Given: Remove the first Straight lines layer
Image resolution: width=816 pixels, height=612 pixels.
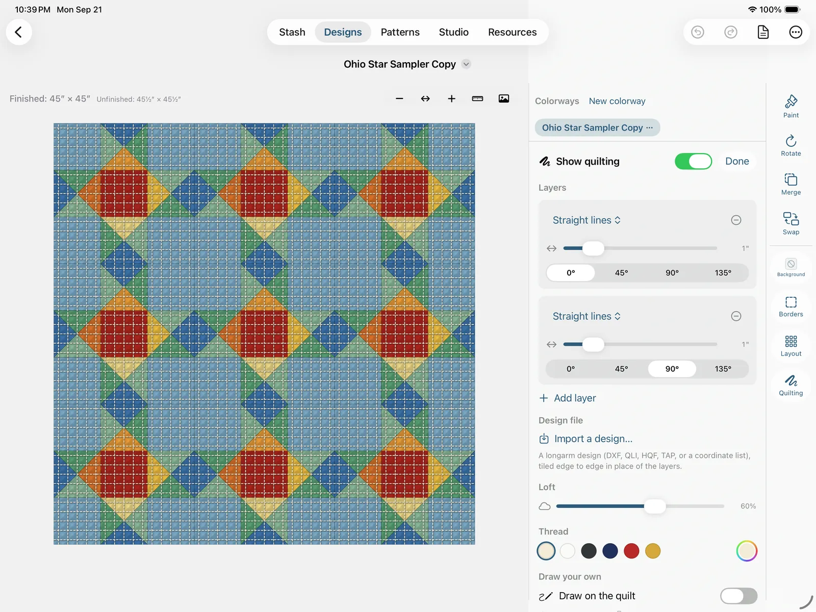Looking at the screenshot, I should tap(736, 220).
